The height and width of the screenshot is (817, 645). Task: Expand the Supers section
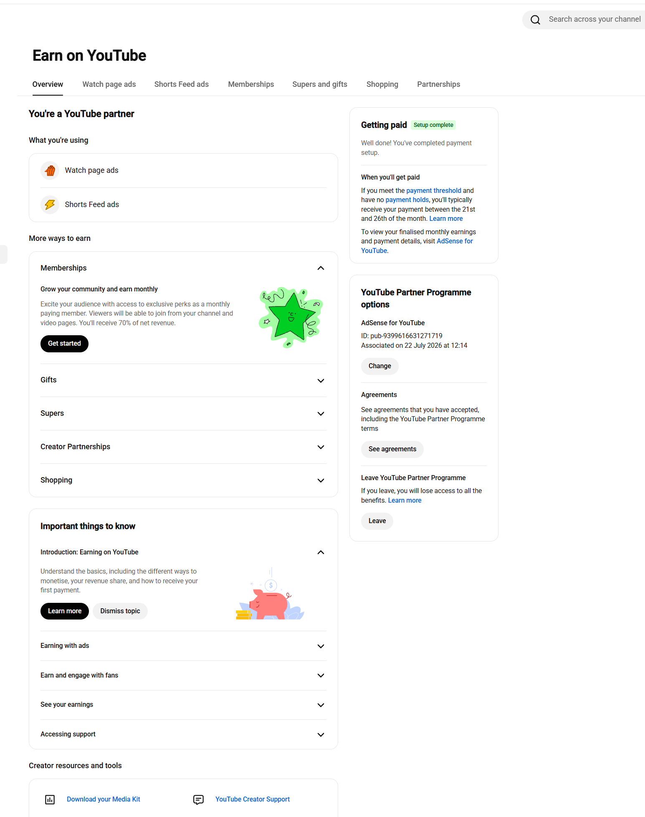click(321, 414)
